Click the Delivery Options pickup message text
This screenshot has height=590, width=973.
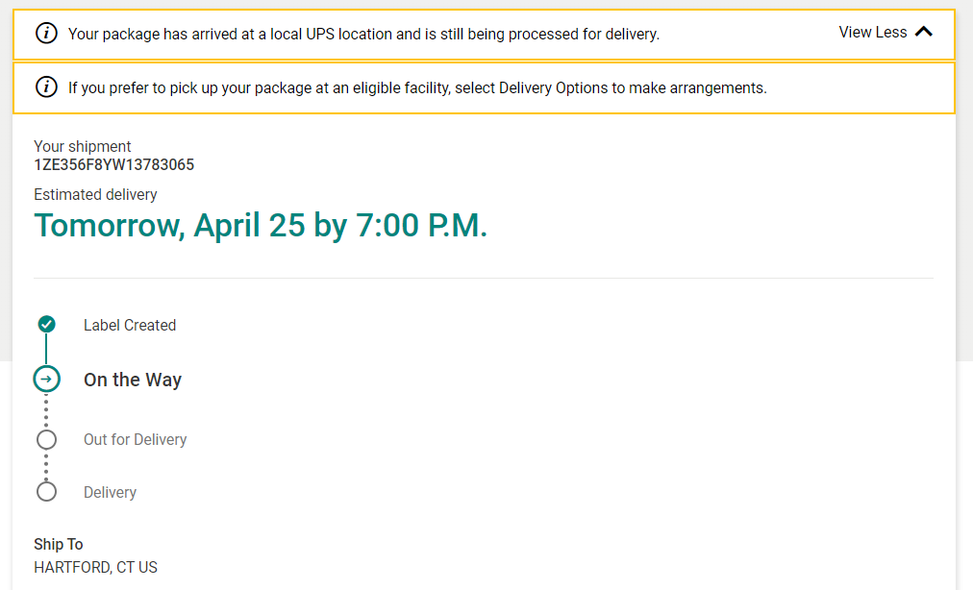(417, 87)
